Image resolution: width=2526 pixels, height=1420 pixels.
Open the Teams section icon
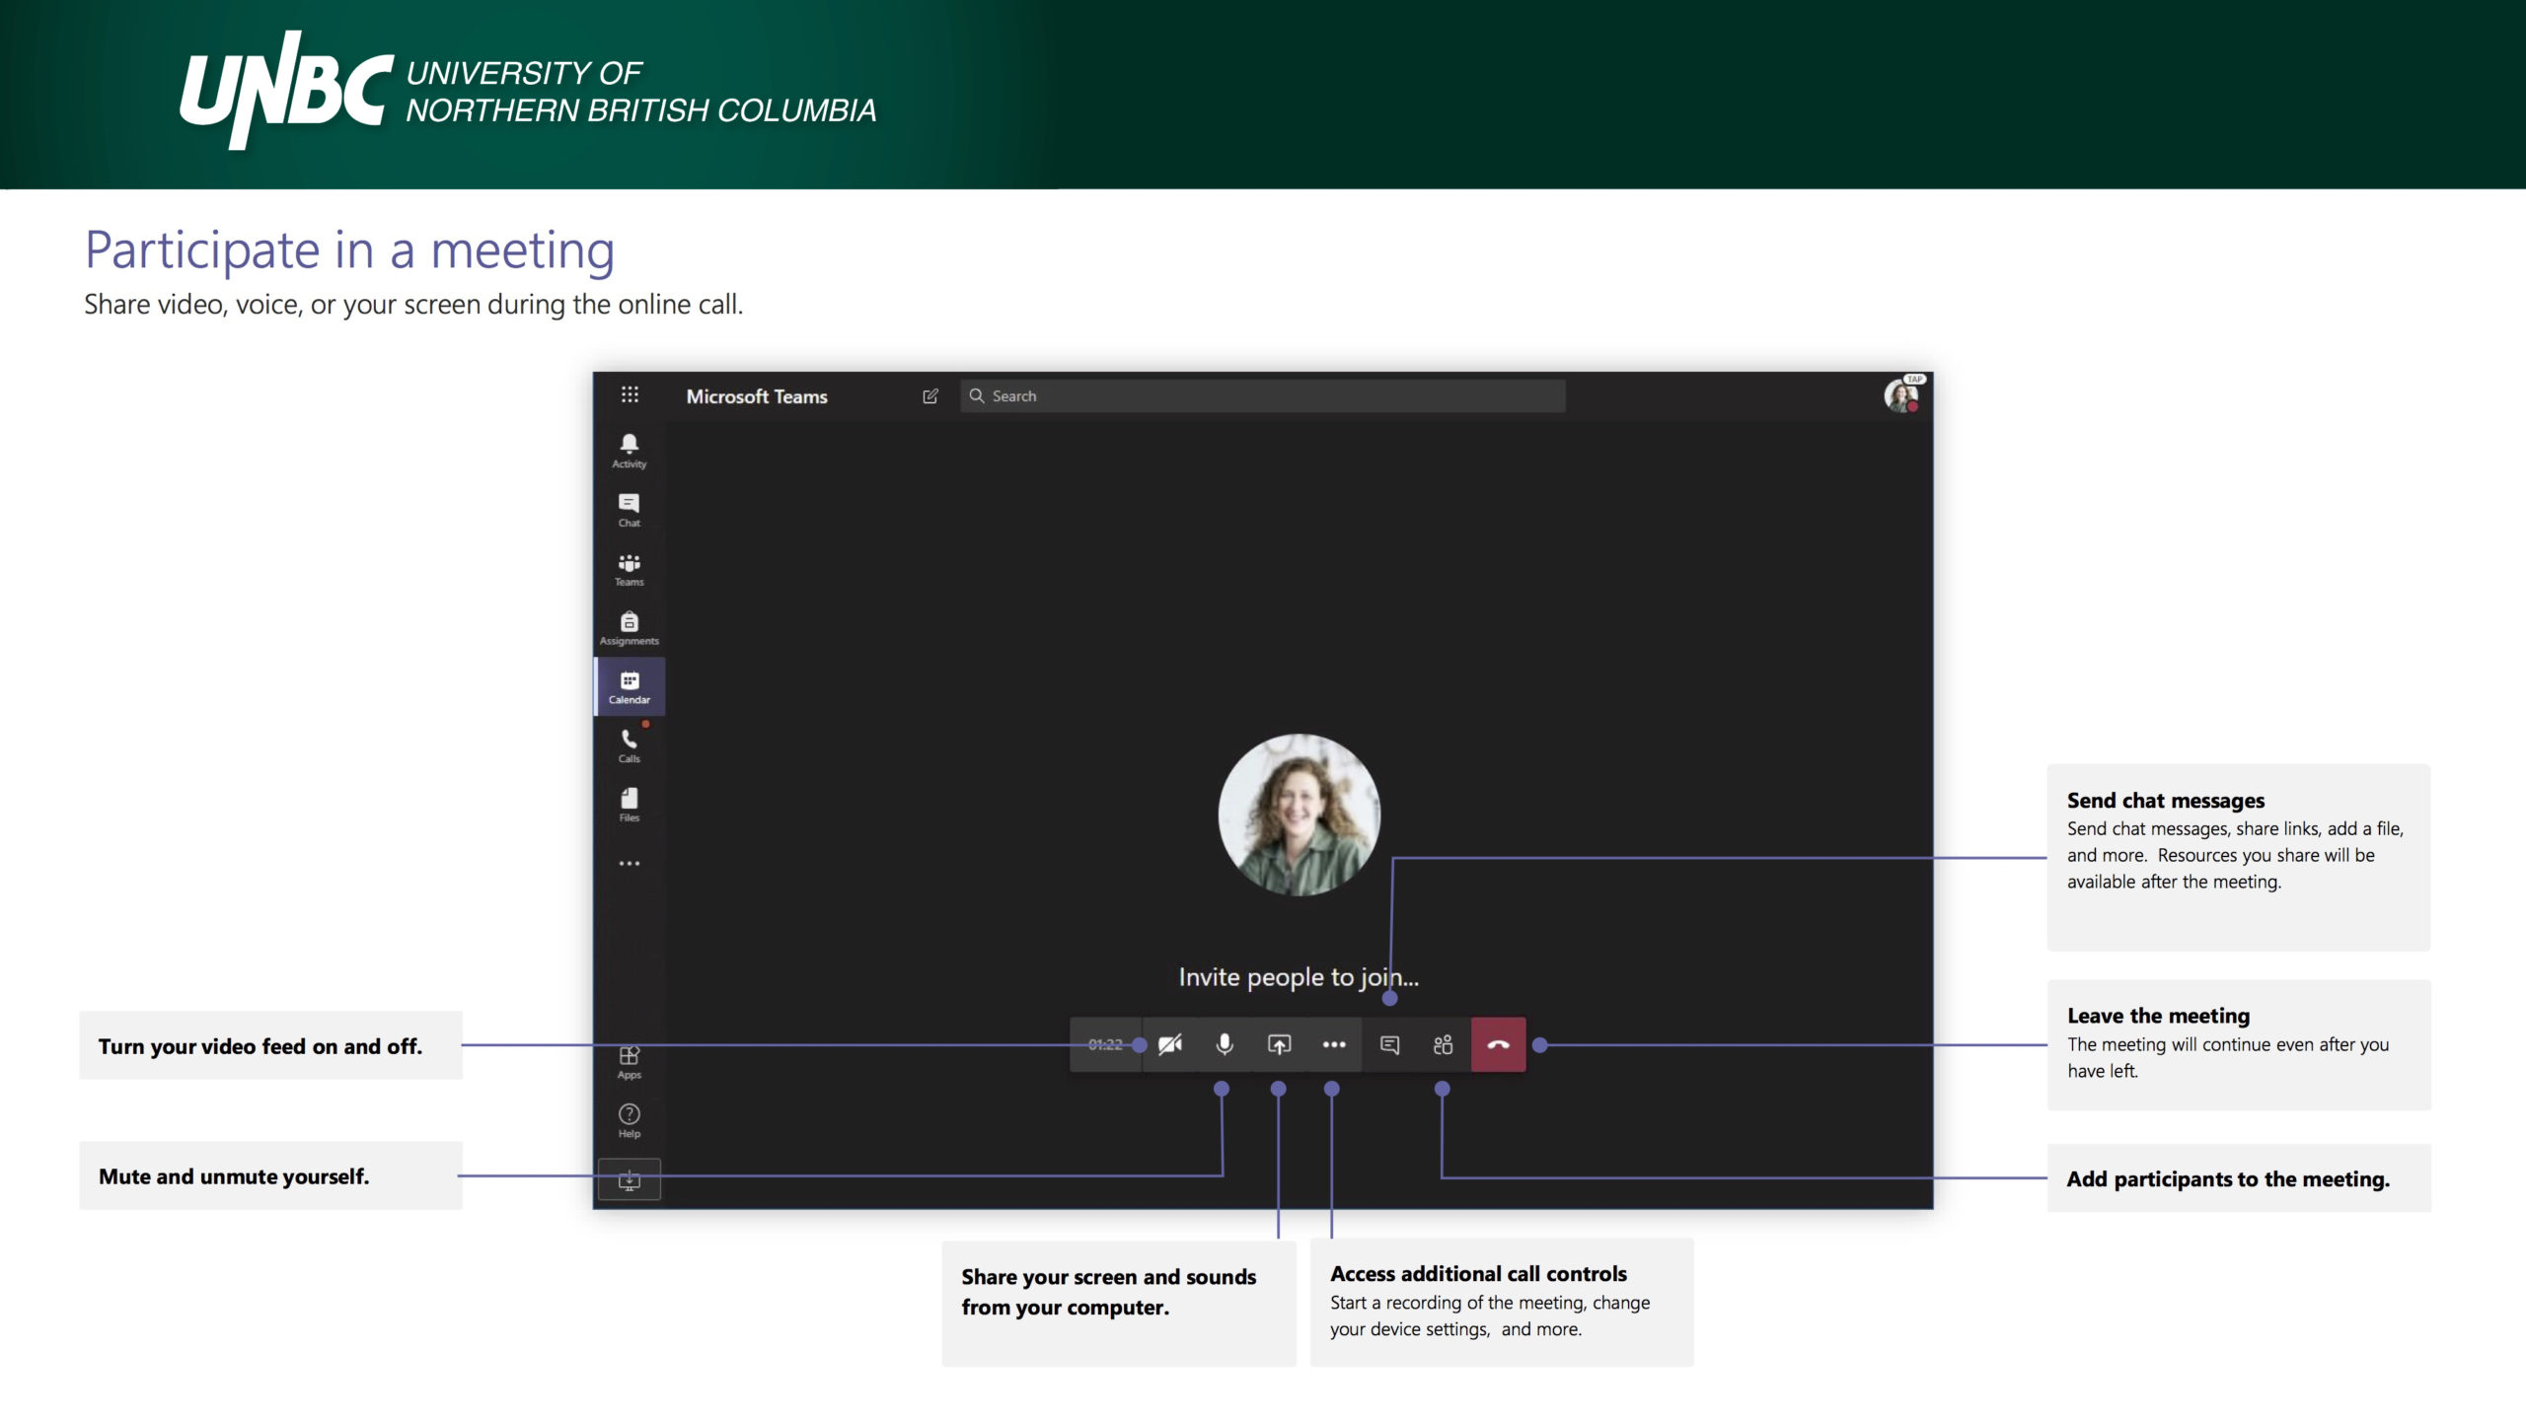tap(629, 568)
